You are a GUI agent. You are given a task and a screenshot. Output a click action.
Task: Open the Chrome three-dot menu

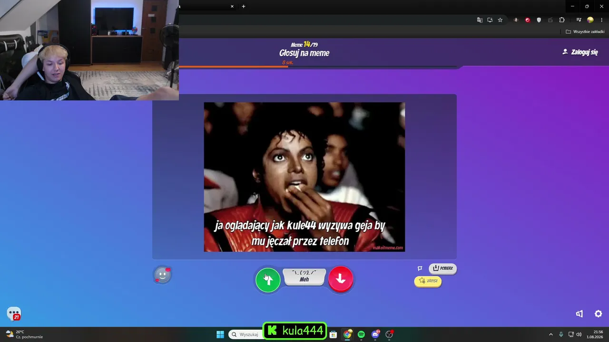click(602, 20)
